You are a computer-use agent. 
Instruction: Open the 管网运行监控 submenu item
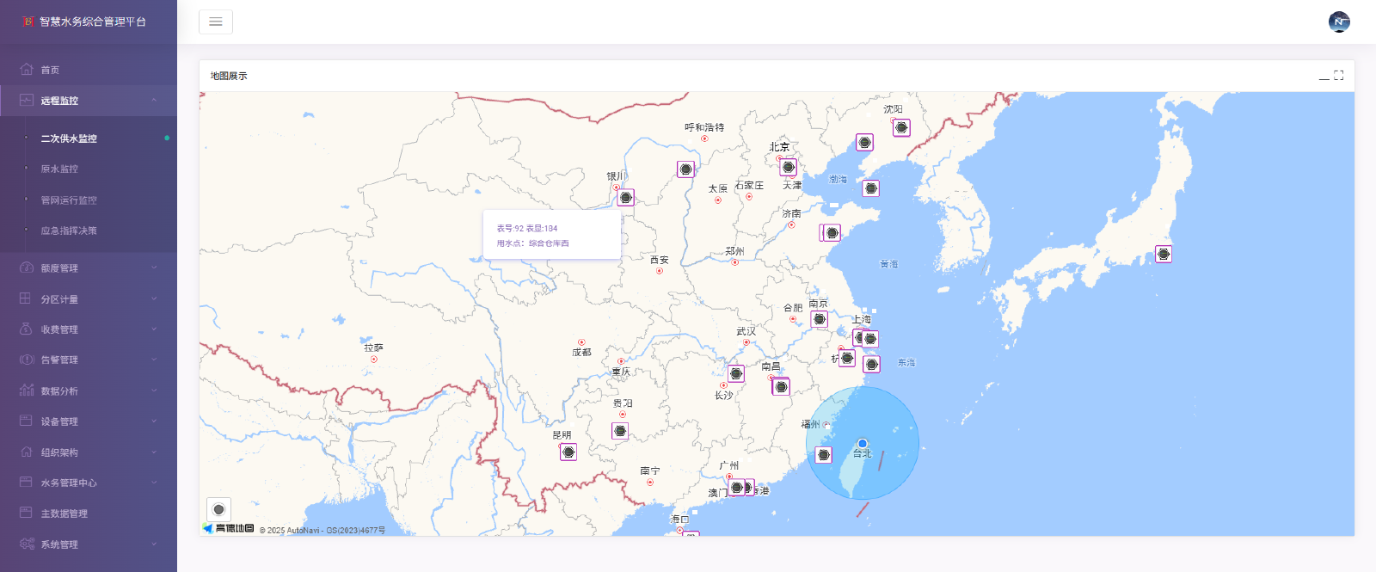pyautogui.click(x=69, y=200)
